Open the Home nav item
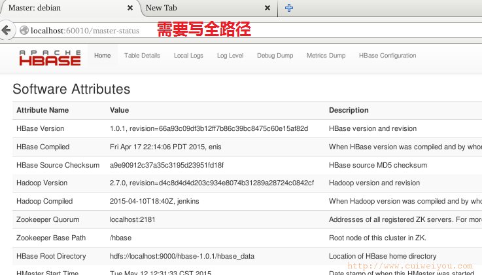The height and width of the screenshot is (275, 482). 103,56
